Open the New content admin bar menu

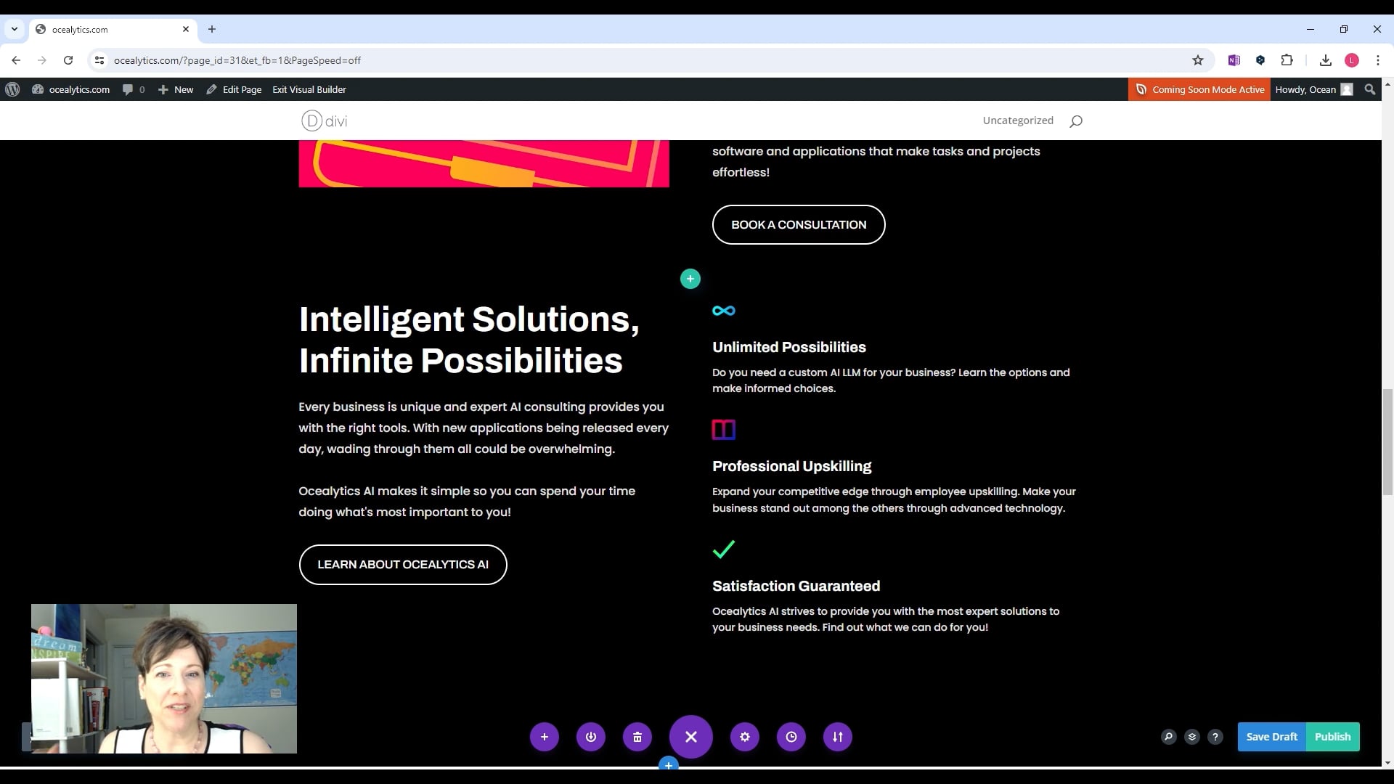[x=176, y=89]
